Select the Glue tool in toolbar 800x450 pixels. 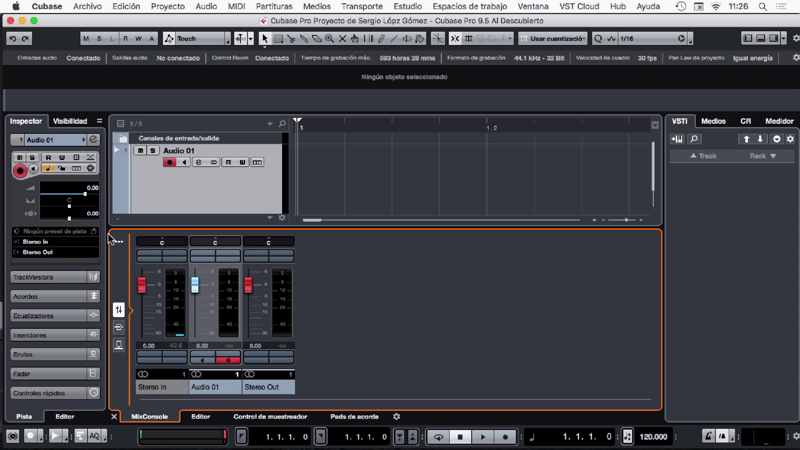[304, 39]
